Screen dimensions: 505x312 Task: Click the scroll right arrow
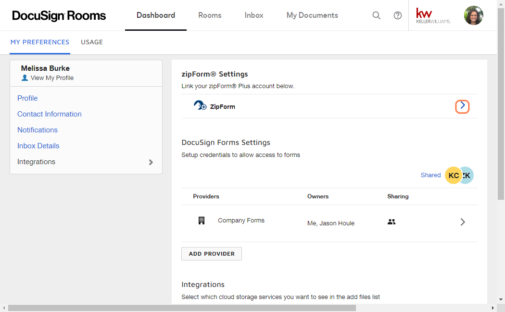tap(493, 308)
